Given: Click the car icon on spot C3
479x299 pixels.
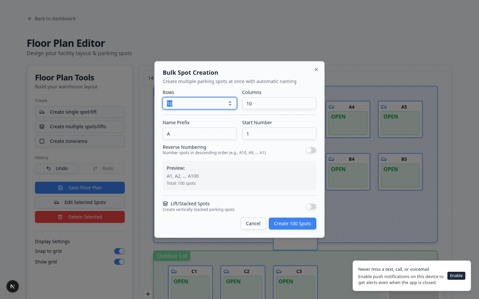Looking at the screenshot, I should pos(279,271).
